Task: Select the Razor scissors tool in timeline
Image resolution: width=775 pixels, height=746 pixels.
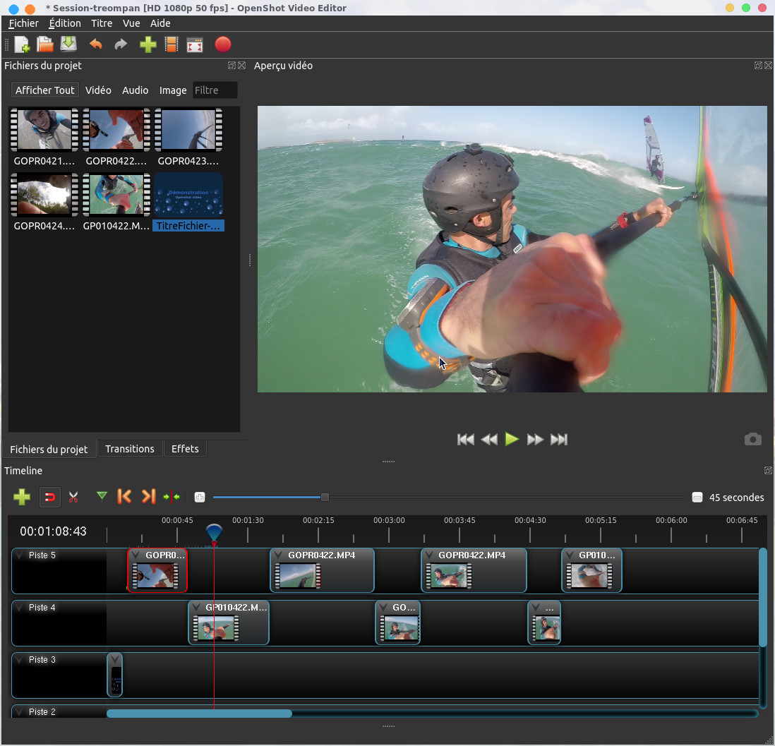Action: pyautogui.click(x=73, y=498)
